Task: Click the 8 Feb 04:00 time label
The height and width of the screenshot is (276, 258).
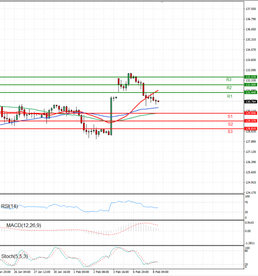Action: click(160, 272)
